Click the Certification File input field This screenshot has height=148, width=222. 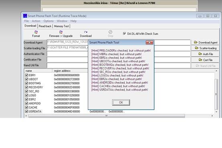pyautogui.click(x=119, y=59)
